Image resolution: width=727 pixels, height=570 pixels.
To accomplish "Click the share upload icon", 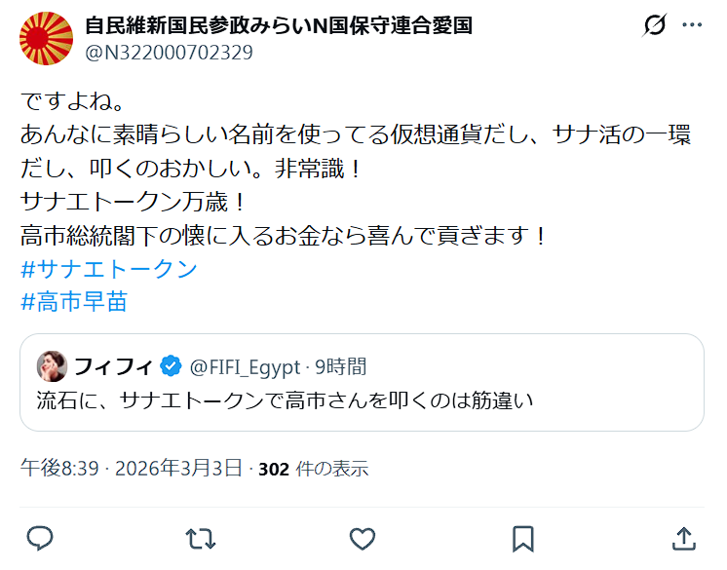I will (684, 538).
